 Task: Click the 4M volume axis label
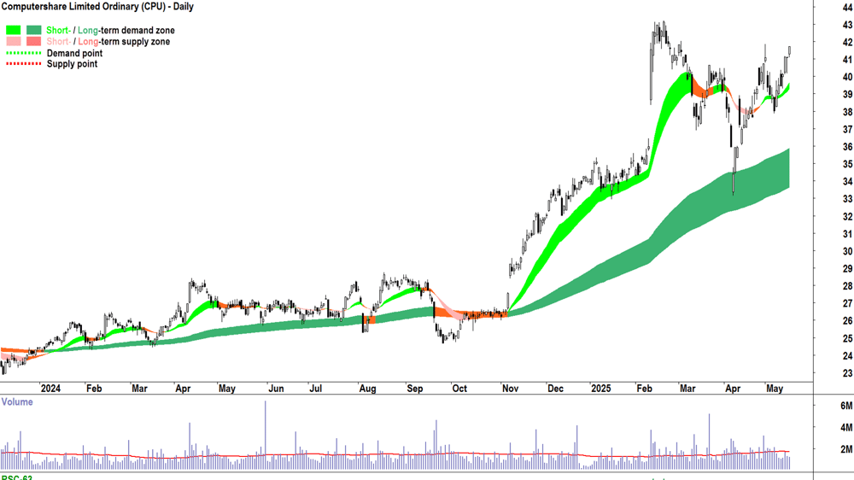click(846, 427)
